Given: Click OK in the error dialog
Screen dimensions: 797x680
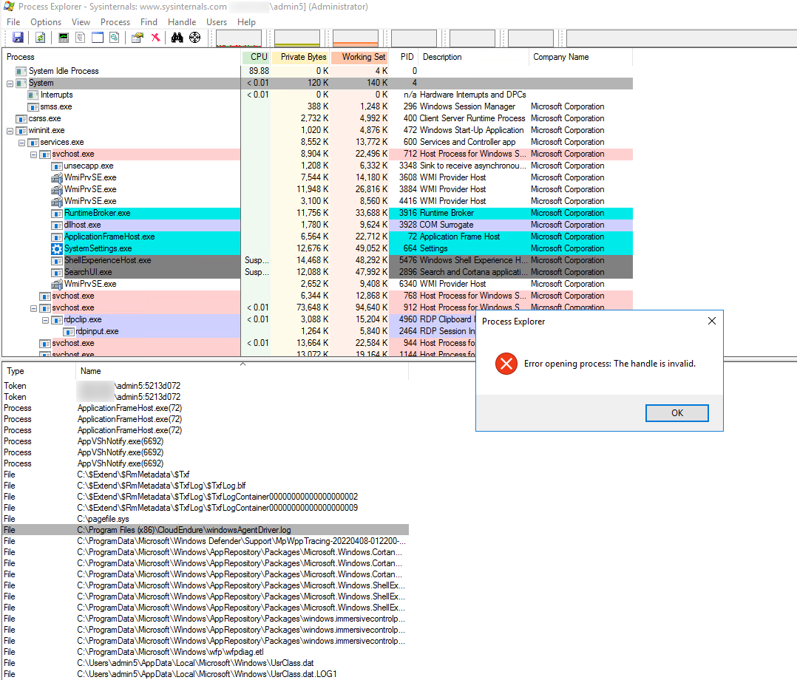Looking at the screenshot, I should (677, 413).
